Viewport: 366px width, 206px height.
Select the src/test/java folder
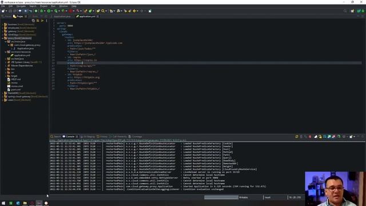(18, 59)
